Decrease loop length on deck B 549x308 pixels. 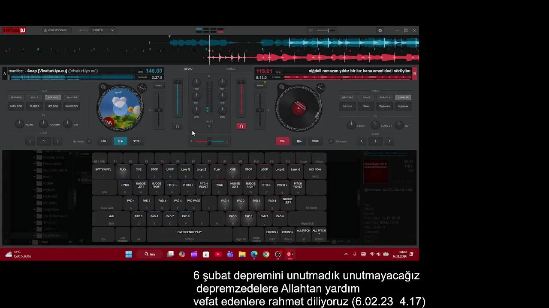tap(362, 141)
